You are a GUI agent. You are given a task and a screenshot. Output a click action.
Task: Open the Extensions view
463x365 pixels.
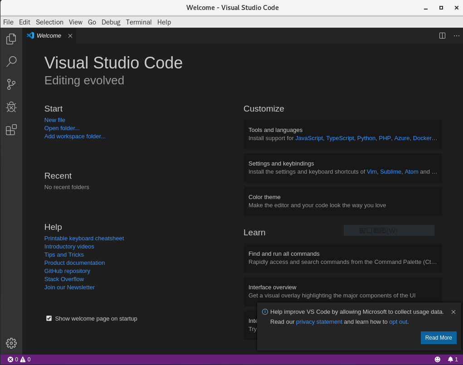pos(11,130)
